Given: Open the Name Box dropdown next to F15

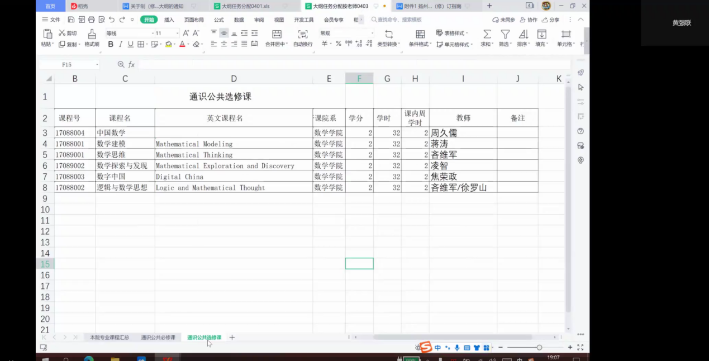Looking at the screenshot, I should click(97, 65).
